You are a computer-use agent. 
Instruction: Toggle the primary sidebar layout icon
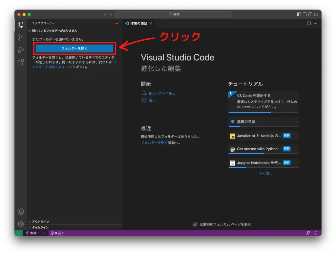(299, 14)
